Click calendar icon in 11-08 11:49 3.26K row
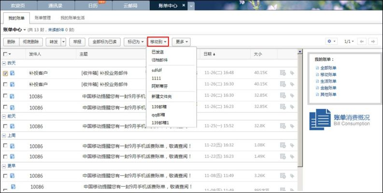 tap(283, 176)
